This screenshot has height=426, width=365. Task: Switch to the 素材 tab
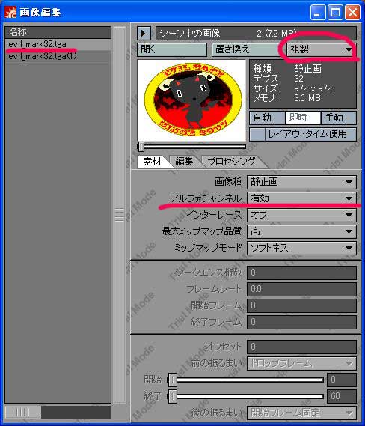click(x=153, y=162)
